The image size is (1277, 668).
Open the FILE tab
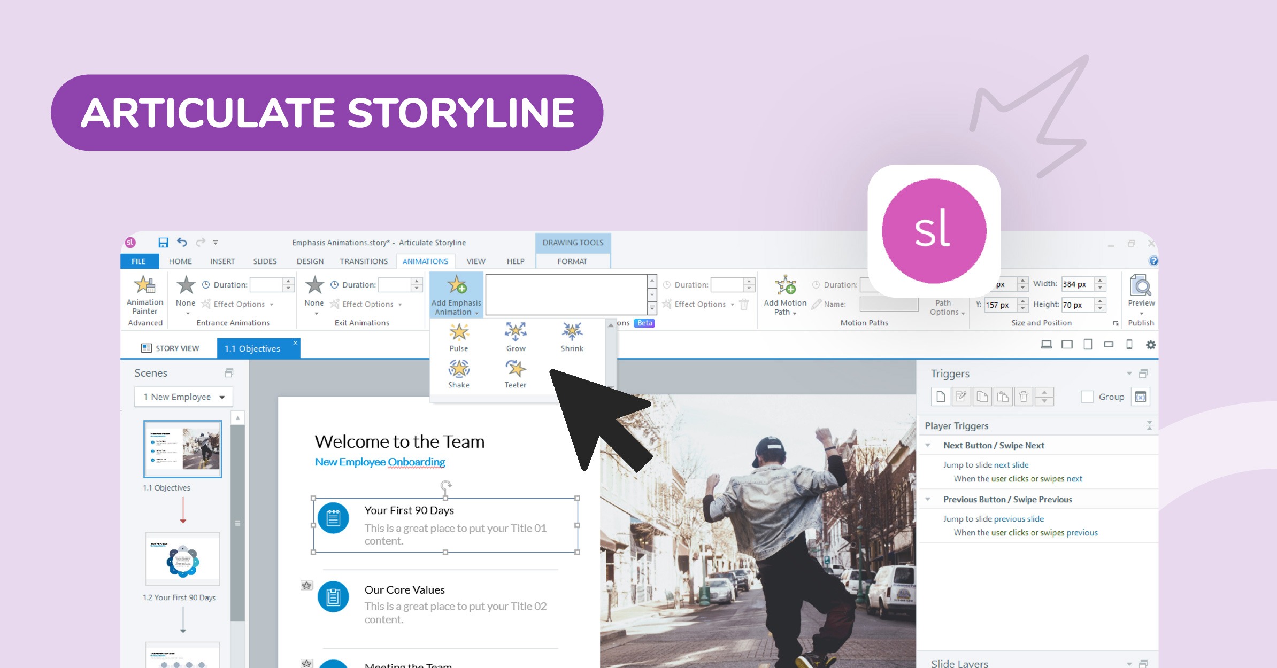[139, 261]
